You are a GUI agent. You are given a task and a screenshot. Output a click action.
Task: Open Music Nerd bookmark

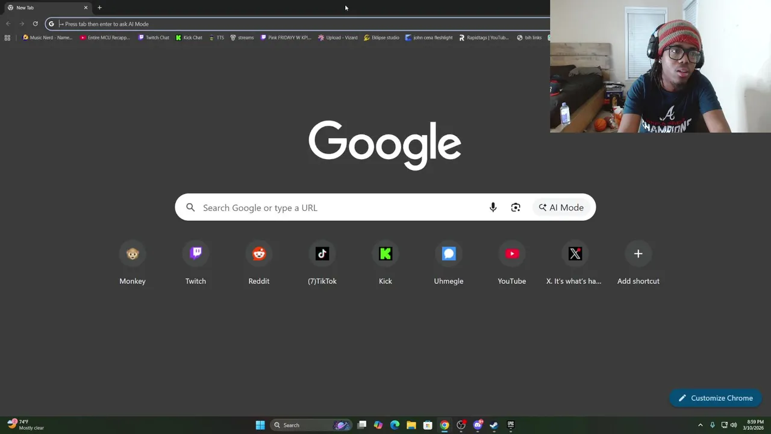47,37
